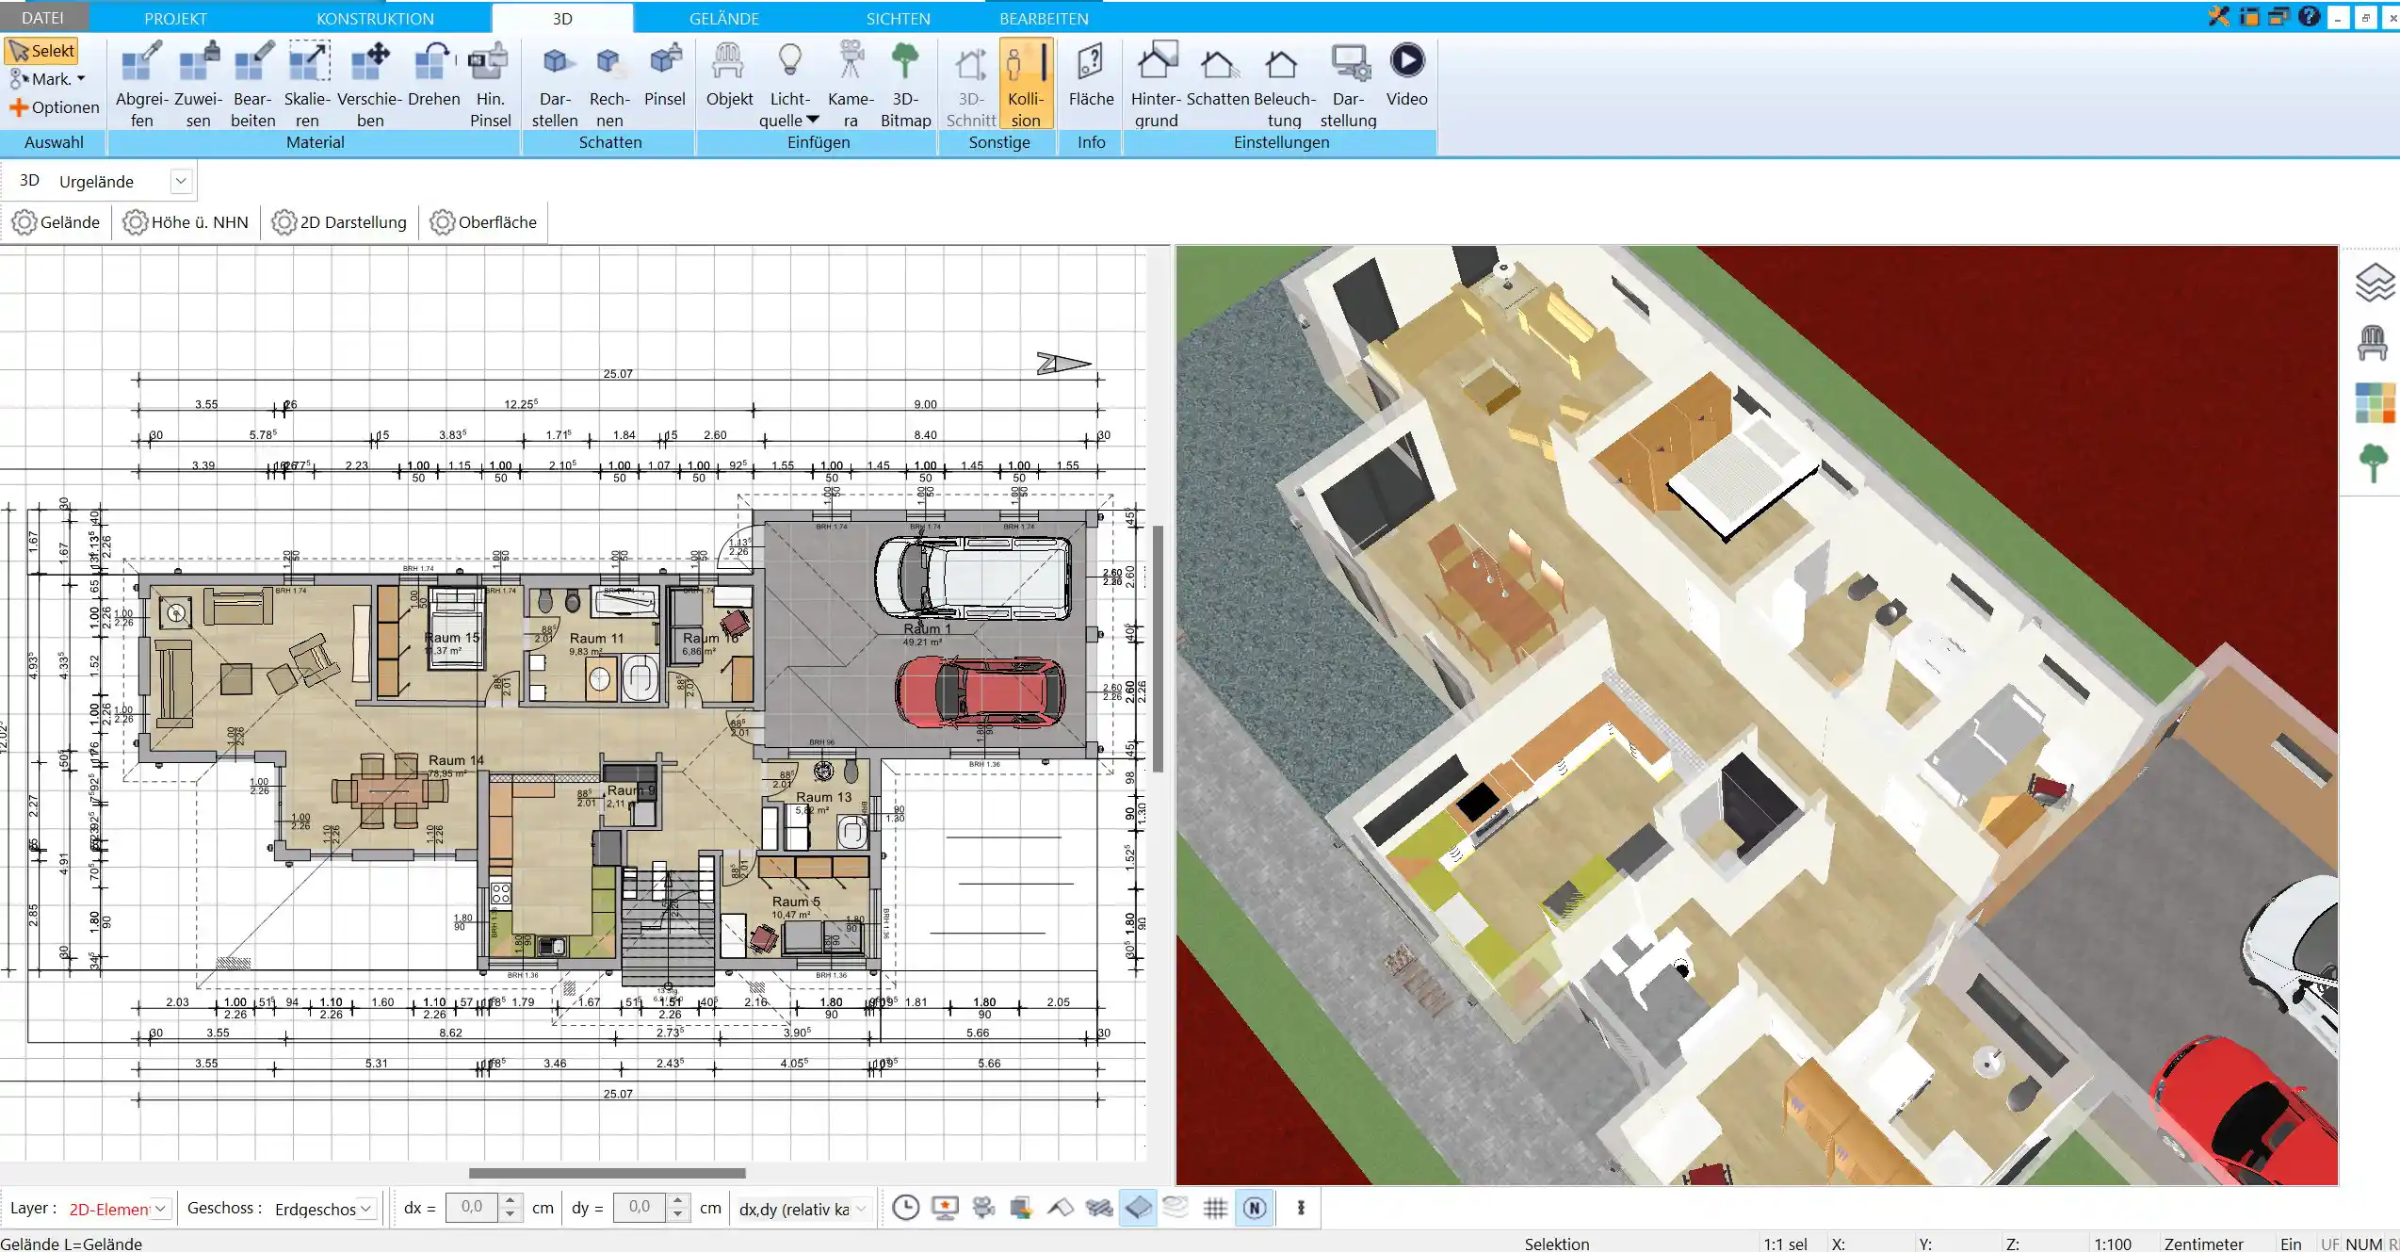Toggle the roof visibility button

pyautogui.click(x=1061, y=1208)
